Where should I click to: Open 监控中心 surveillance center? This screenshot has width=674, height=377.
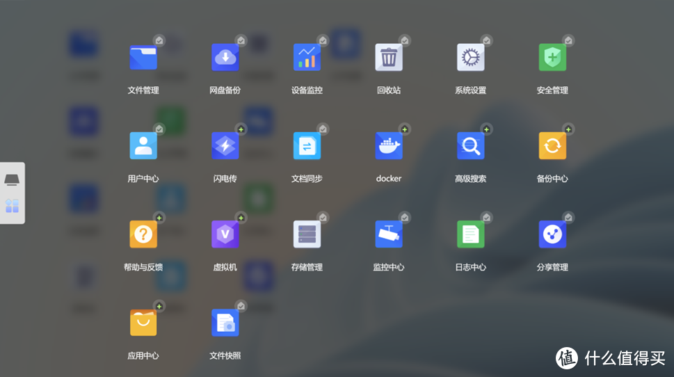click(x=388, y=234)
